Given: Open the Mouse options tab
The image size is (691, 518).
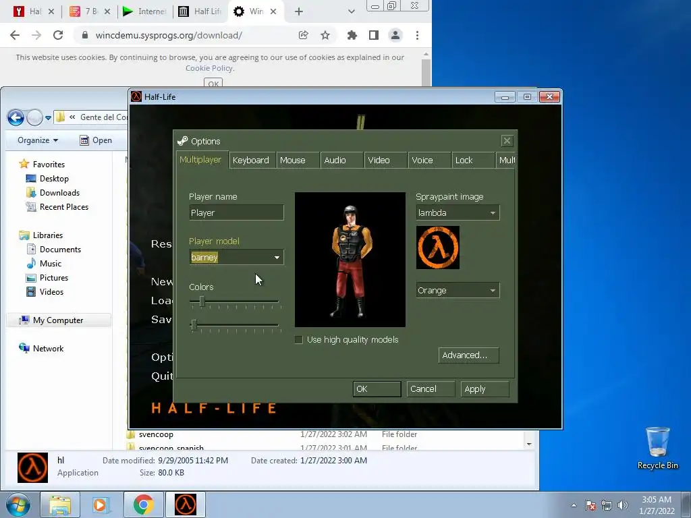Looking at the screenshot, I should [x=297, y=161].
